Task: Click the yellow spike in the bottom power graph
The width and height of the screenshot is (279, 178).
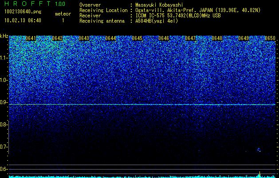Action: pos(259,174)
